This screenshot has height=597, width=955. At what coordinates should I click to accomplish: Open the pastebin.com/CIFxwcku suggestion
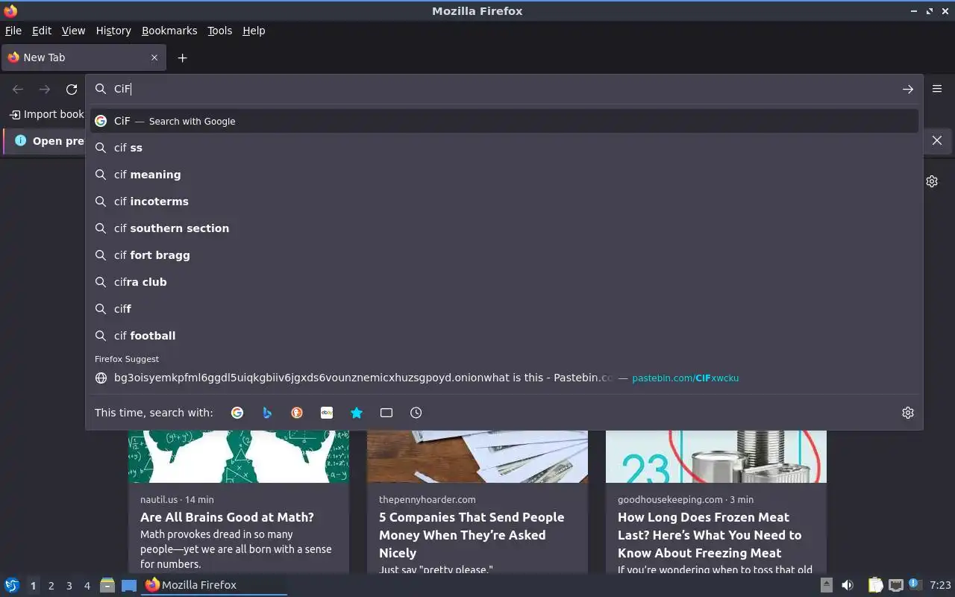tap(504, 378)
